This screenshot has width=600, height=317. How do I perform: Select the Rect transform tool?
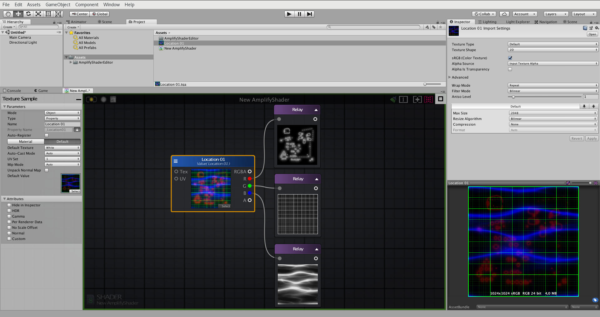(48, 14)
